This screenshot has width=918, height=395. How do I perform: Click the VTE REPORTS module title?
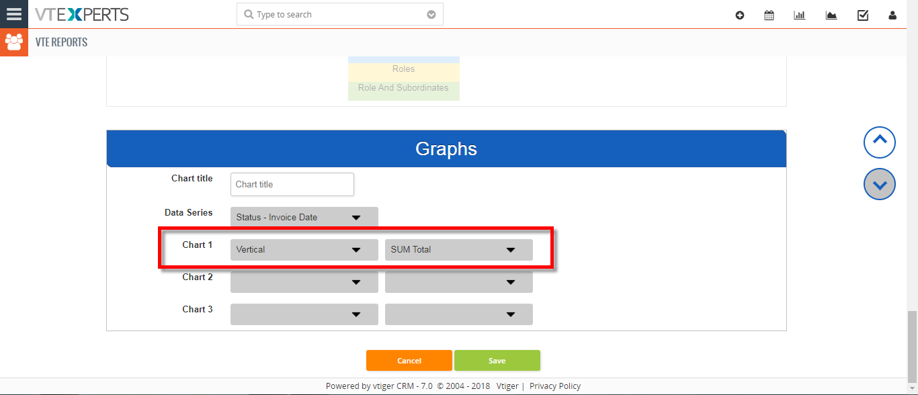[x=62, y=42]
